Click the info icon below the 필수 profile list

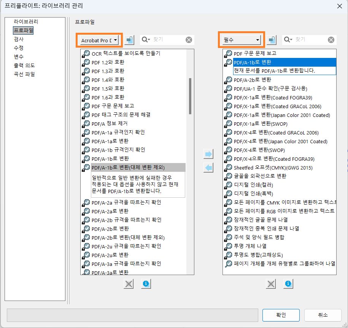[288, 284]
